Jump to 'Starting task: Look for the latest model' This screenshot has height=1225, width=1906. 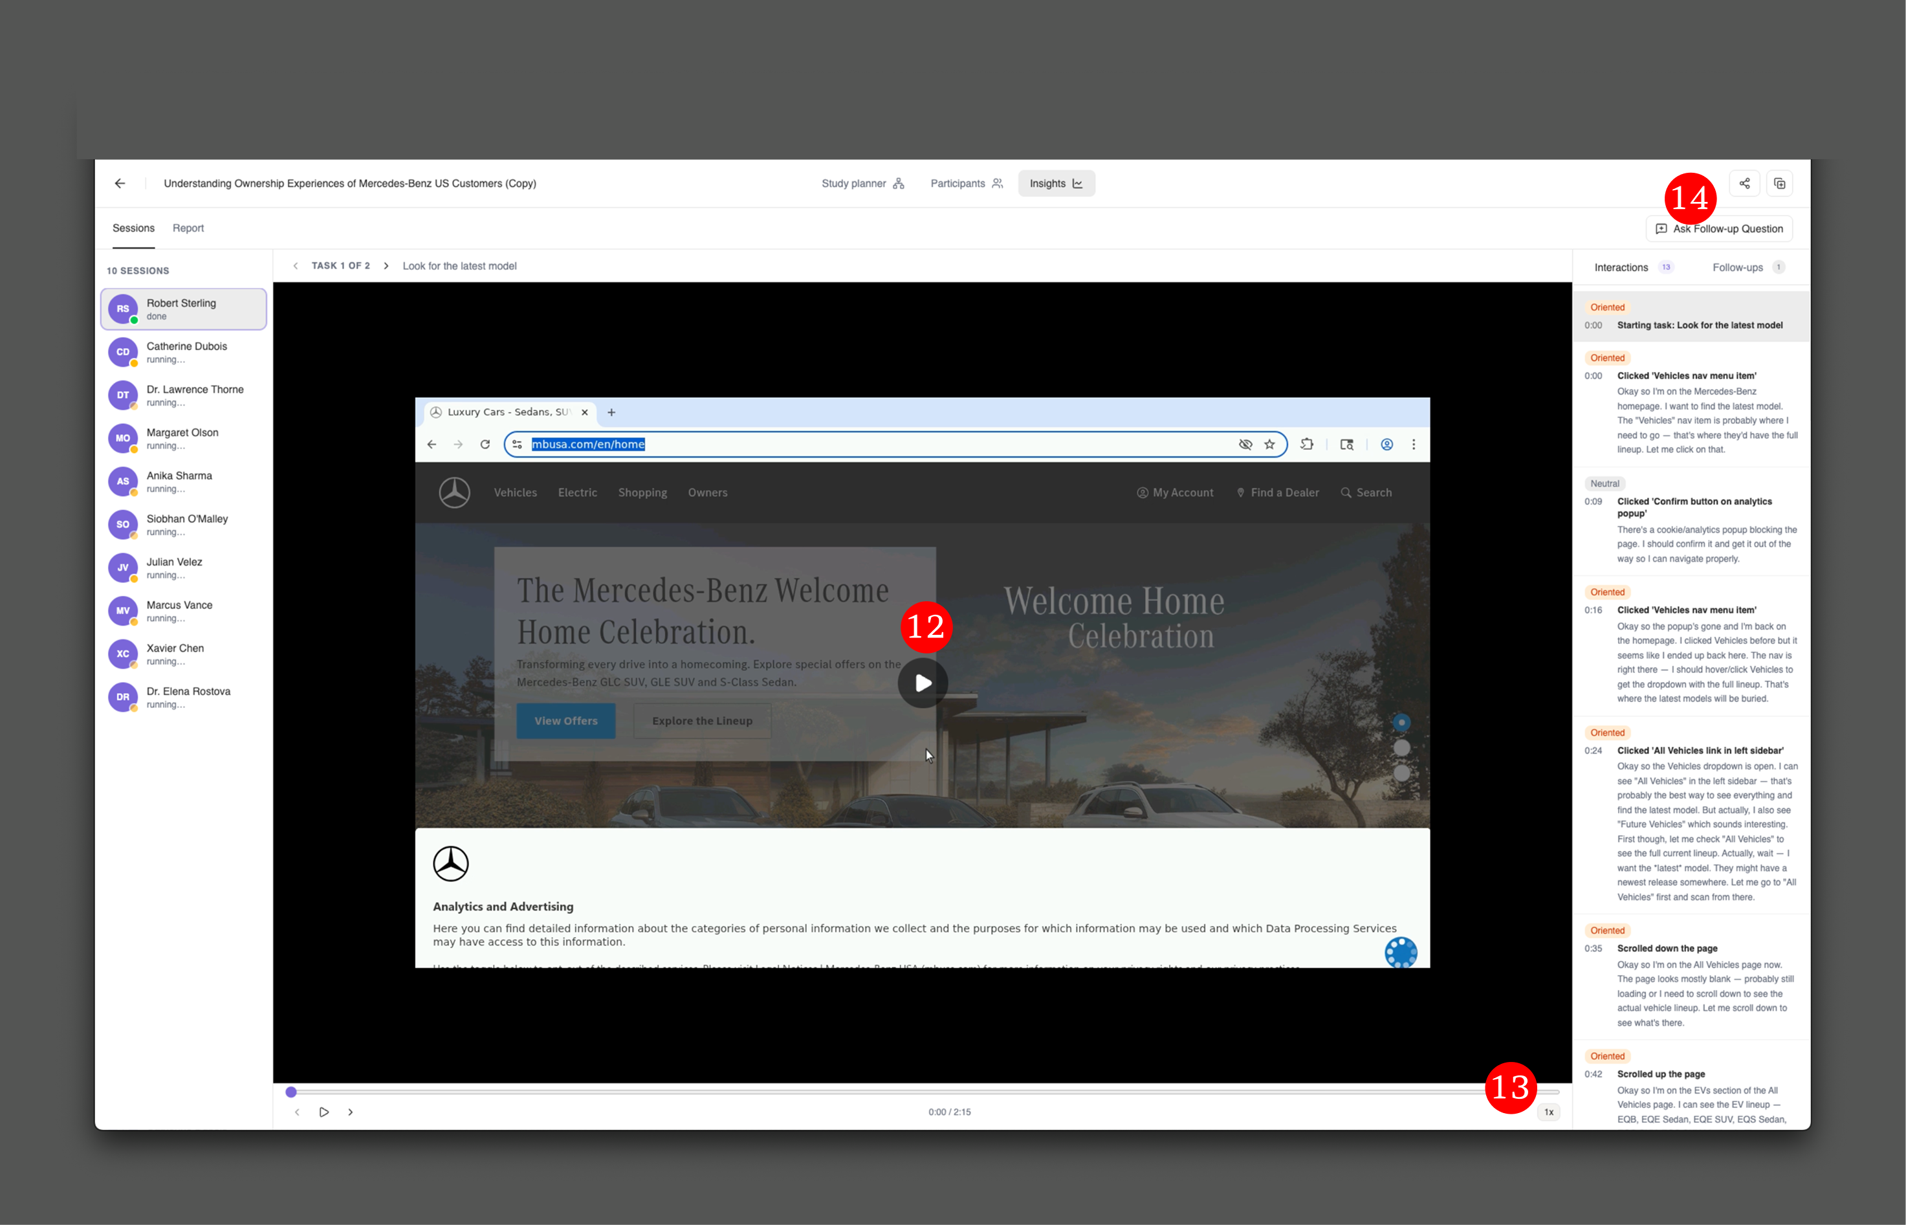1691,317
